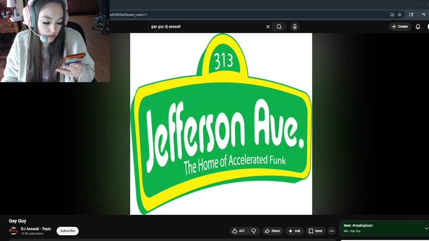The width and height of the screenshot is (429, 241).
Task: Click the browser URL address bar
Action: (x=248, y=15)
